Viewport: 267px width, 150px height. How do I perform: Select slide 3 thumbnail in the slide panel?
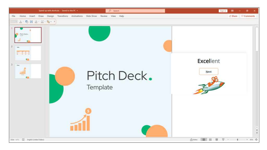pyautogui.click(x=28, y=71)
